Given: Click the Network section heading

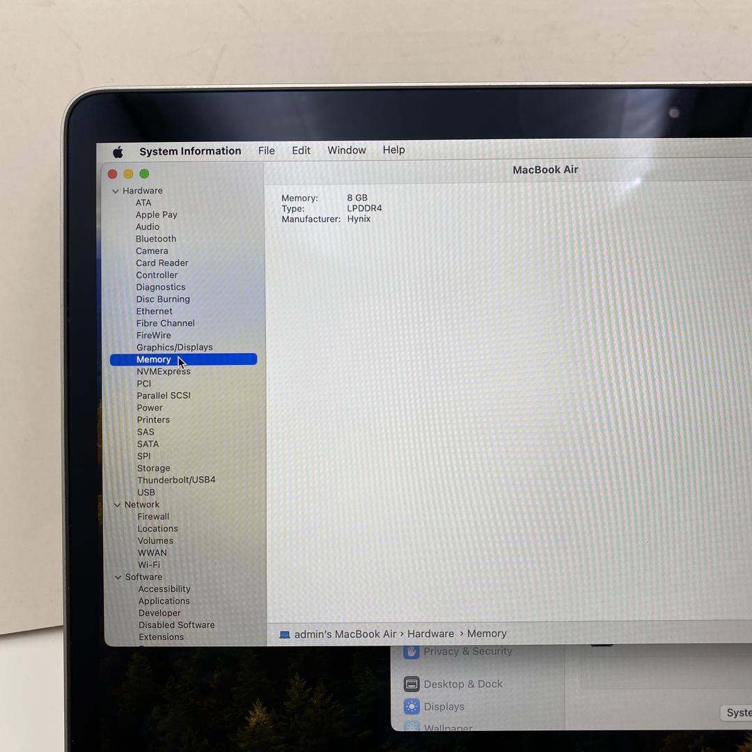Looking at the screenshot, I should pos(142,505).
